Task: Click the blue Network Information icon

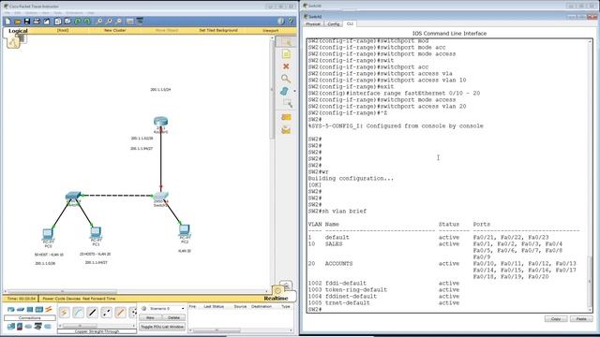Action: click(x=281, y=22)
